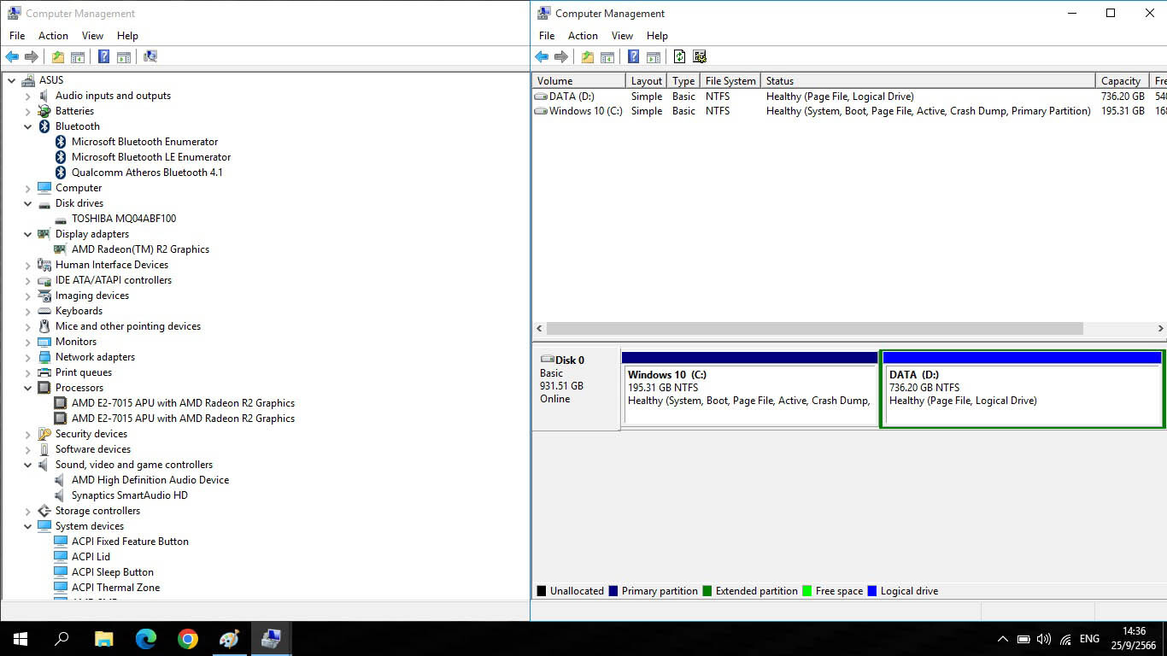
Task: Select DATA (D:) row in volume list
Action: 849,97
